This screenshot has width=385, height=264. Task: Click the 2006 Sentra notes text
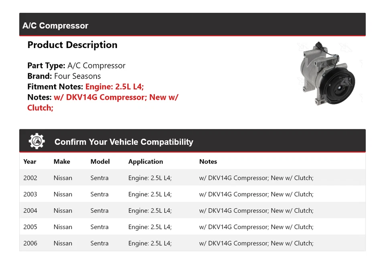(256, 243)
